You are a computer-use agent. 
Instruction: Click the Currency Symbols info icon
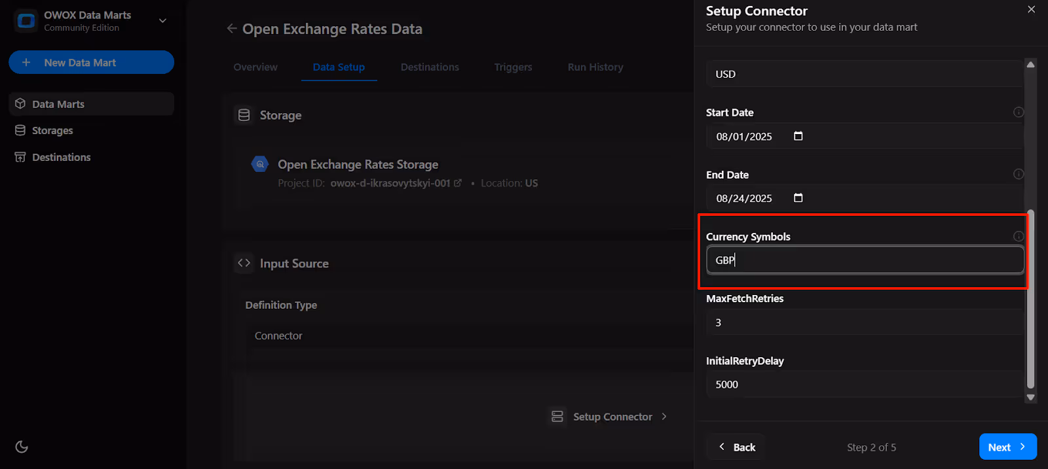pyautogui.click(x=1019, y=236)
